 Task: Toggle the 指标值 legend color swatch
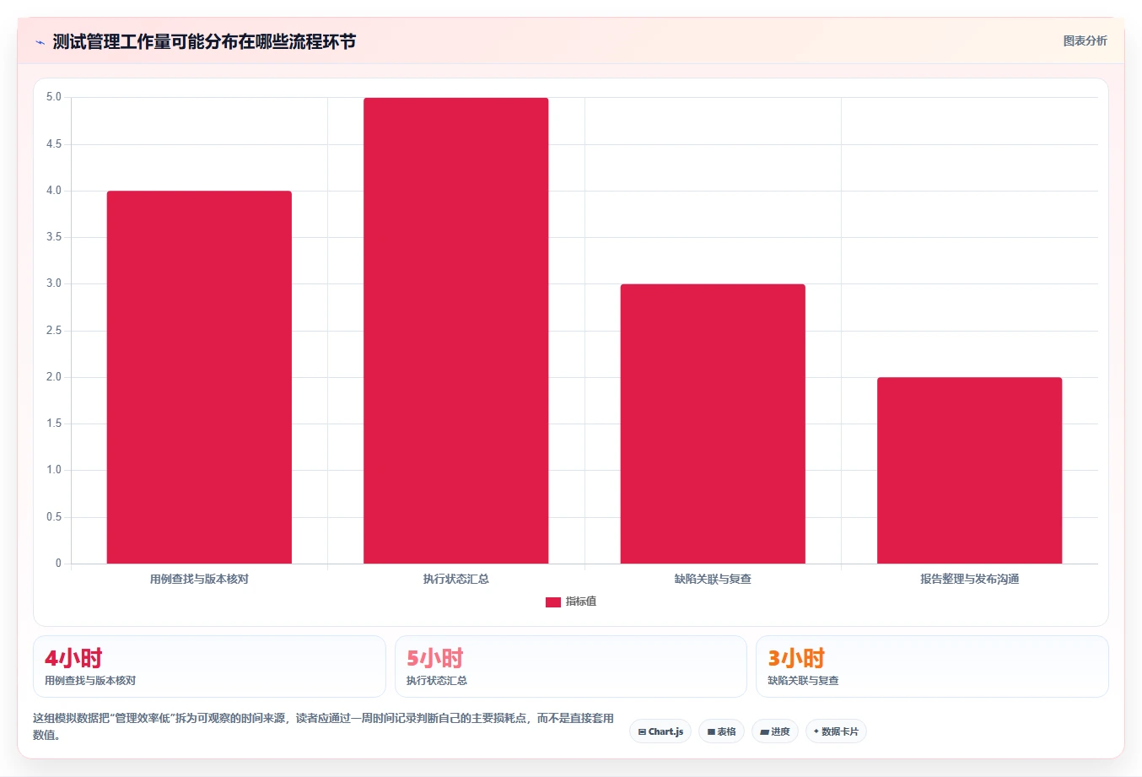pos(553,602)
